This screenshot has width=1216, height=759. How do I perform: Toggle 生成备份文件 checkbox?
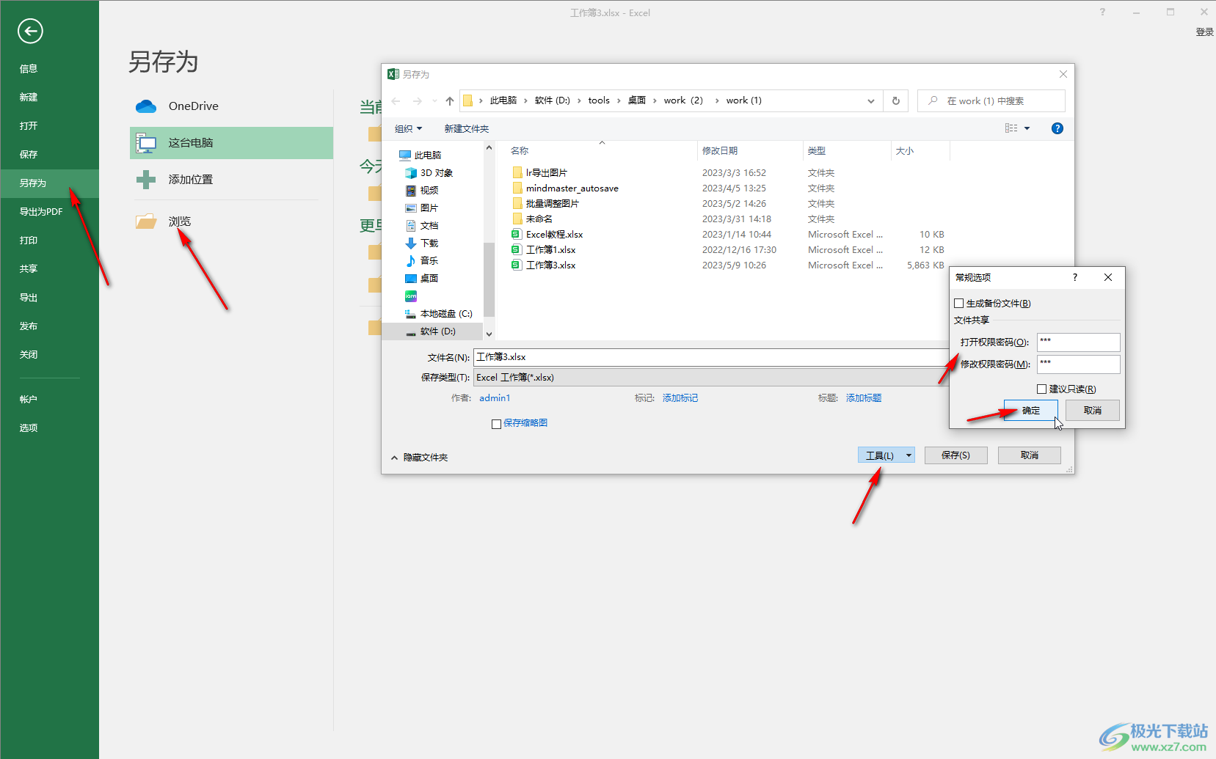(x=958, y=304)
